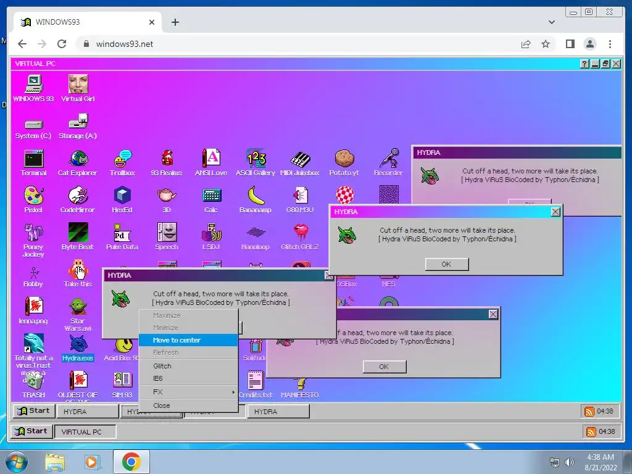The image size is (632, 474).
Task: Launch the Robby stick figure icon
Action: pyautogui.click(x=33, y=278)
